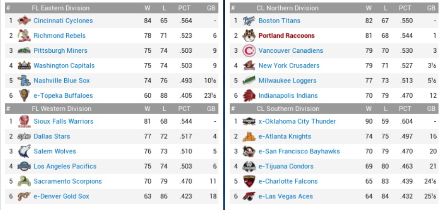The image size is (441, 210).
Task: Click the CL Southern Division header
Action: pos(287,109)
